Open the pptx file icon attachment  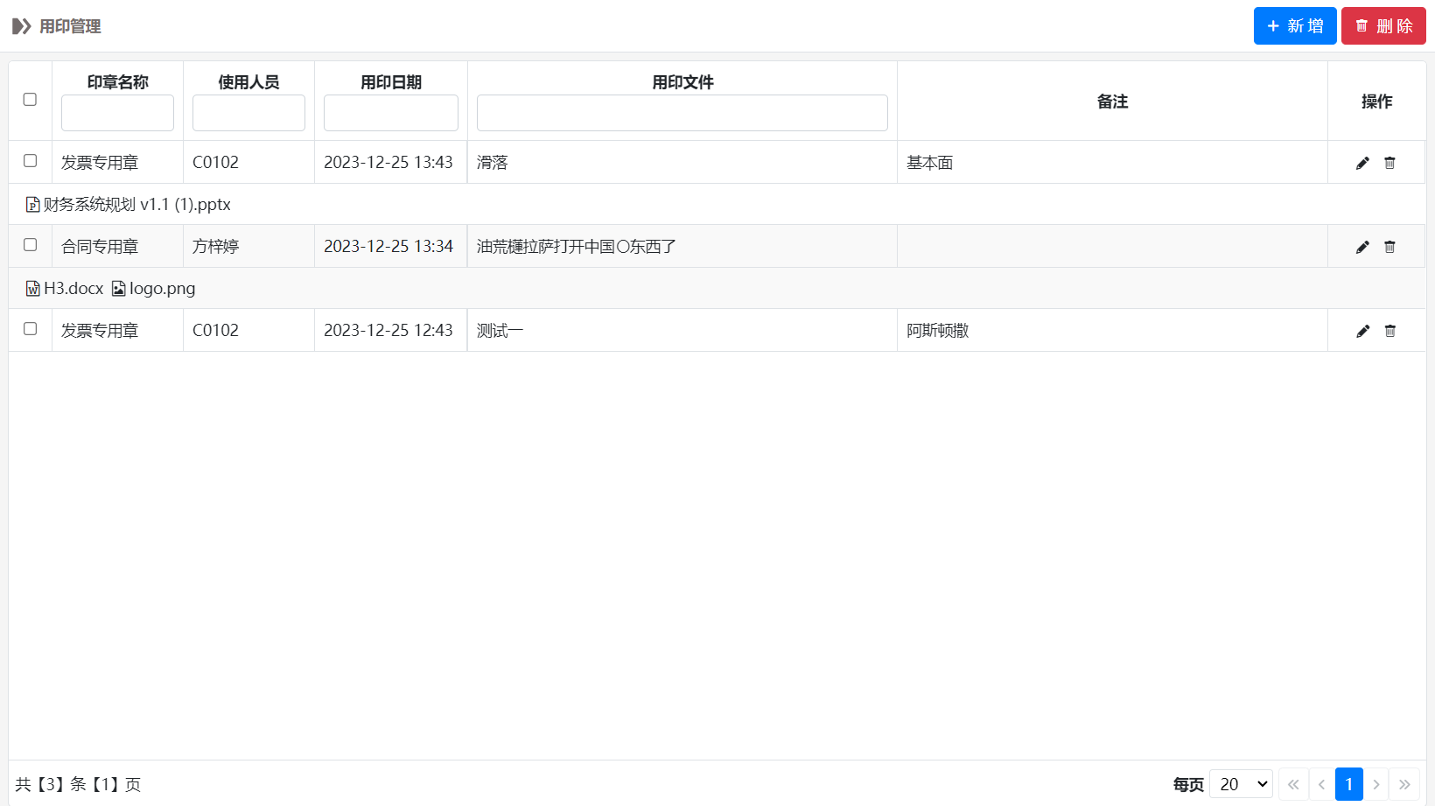[33, 205]
